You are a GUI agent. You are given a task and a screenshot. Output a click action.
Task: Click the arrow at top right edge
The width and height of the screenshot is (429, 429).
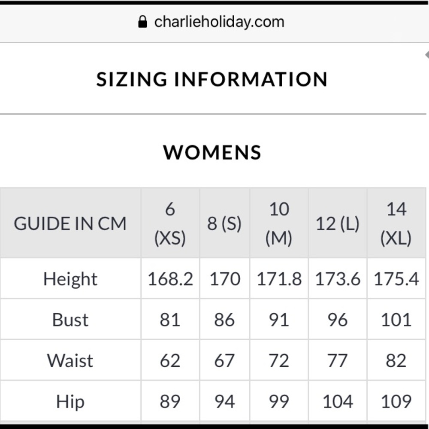click(427, 55)
